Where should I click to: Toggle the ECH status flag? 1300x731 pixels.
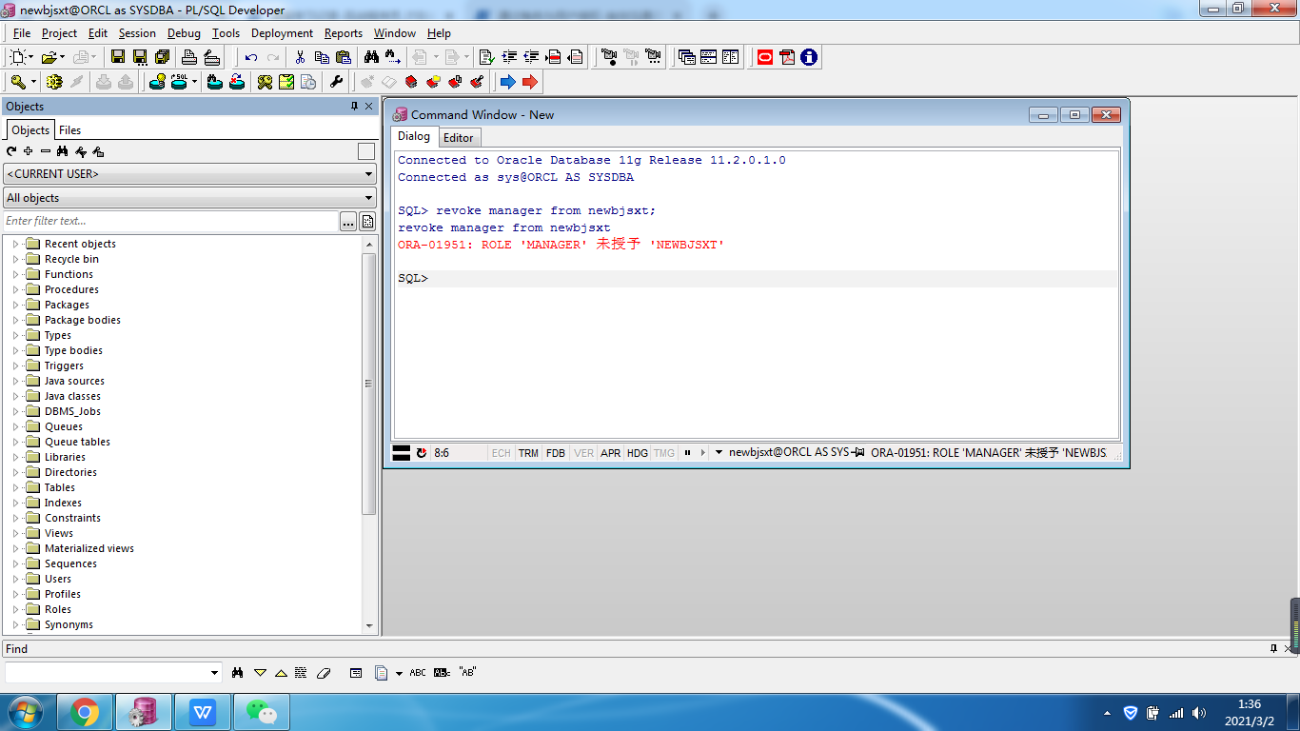[x=501, y=453]
